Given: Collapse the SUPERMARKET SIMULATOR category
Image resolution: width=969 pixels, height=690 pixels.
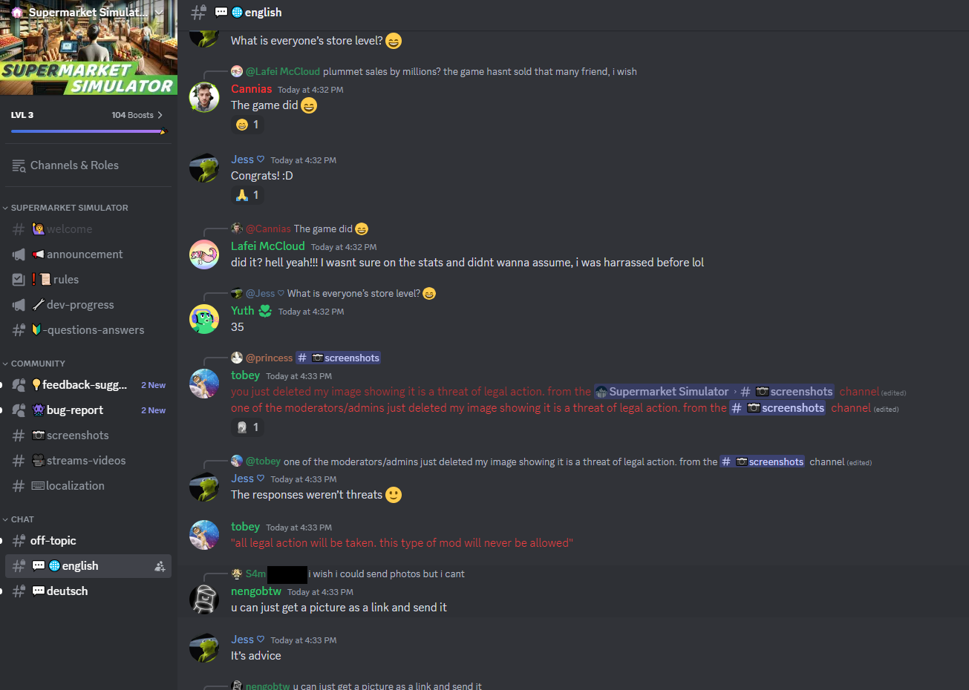Looking at the screenshot, I should (x=65, y=208).
